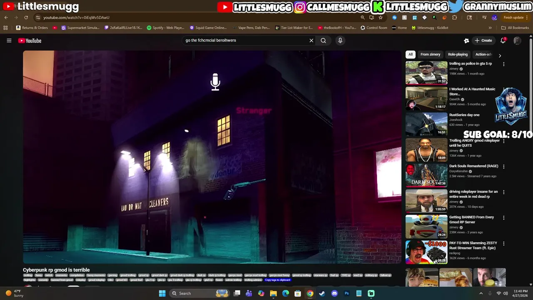Open options for driving roleplayer insane video
Viewport: 533px width, 300px height.
point(503,192)
